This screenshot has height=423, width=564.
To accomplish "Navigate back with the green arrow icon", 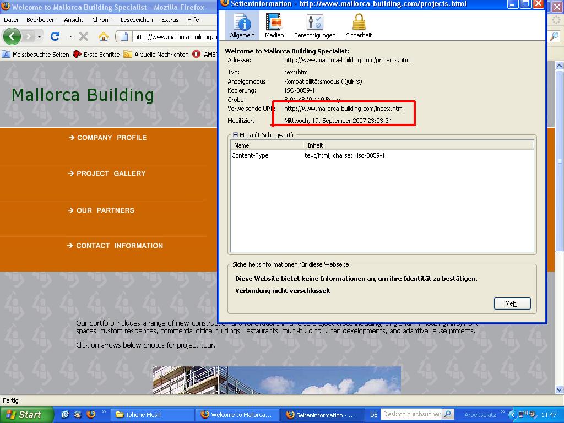I will coord(12,35).
